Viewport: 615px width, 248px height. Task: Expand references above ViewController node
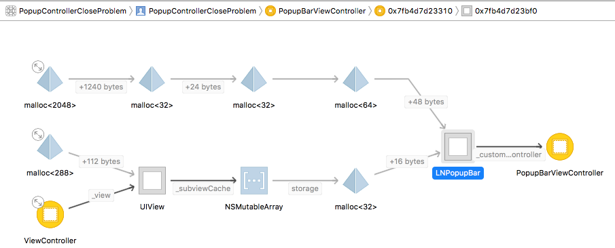pyautogui.click(x=38, y=202)
